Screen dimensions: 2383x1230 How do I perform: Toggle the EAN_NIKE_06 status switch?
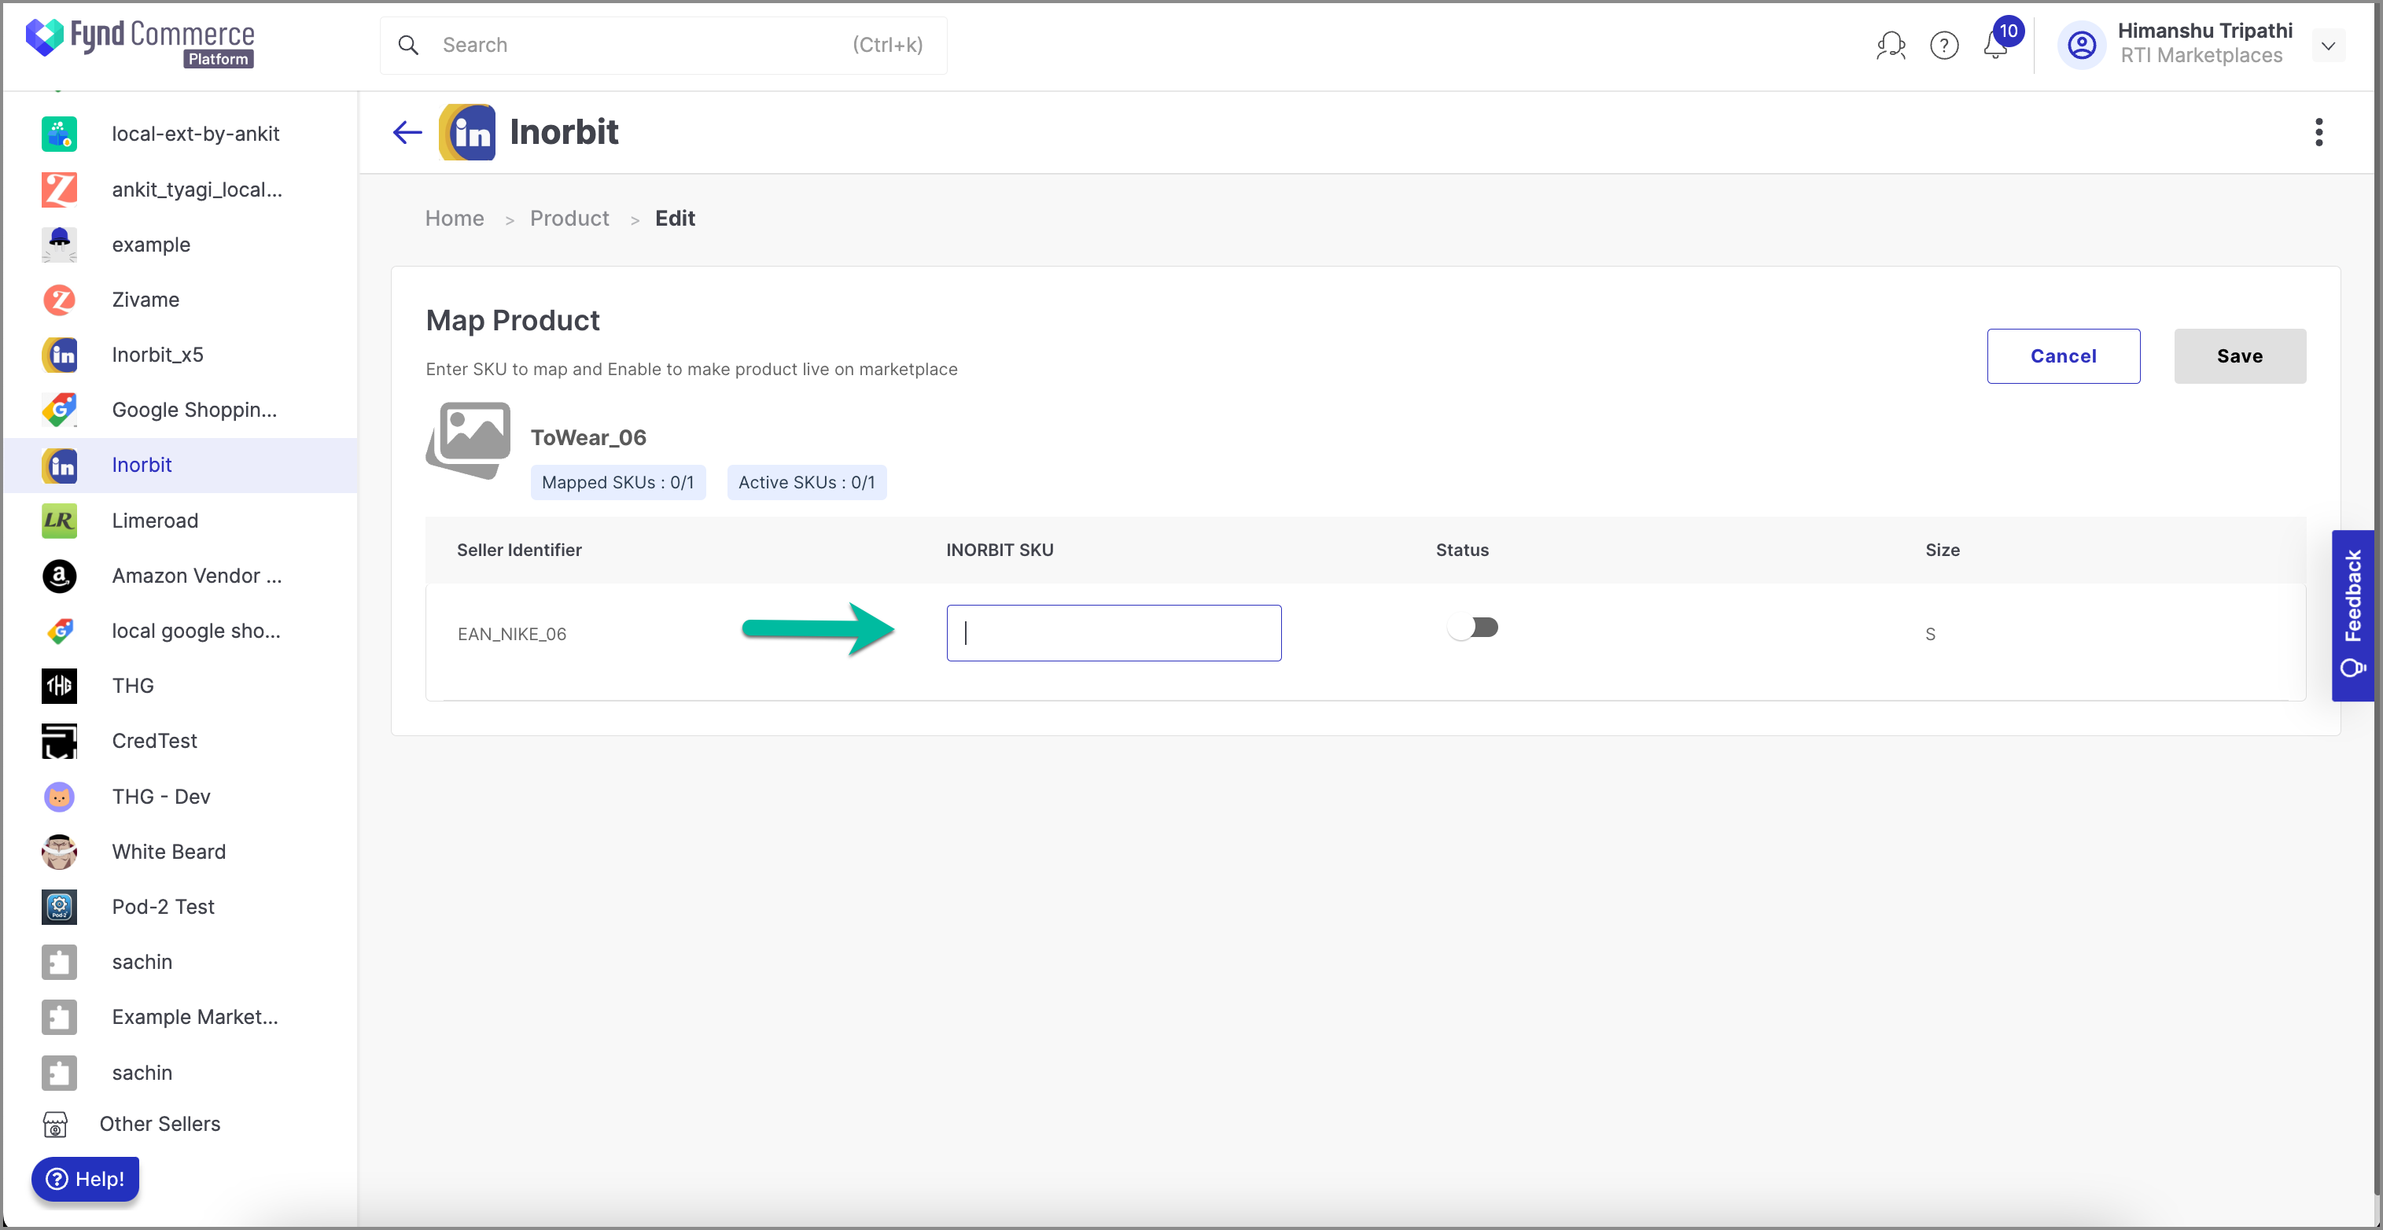[x=1474, y=628]
